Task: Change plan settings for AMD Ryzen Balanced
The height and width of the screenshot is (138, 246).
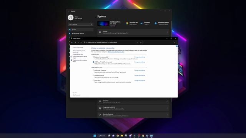Action: [x=140, y=71]
